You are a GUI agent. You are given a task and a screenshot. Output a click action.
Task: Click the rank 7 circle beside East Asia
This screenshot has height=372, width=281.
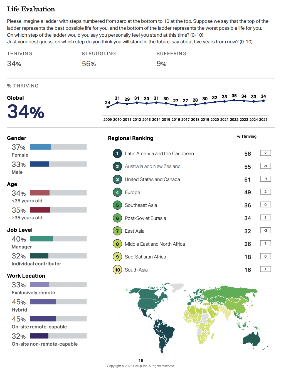coord(117,231)
